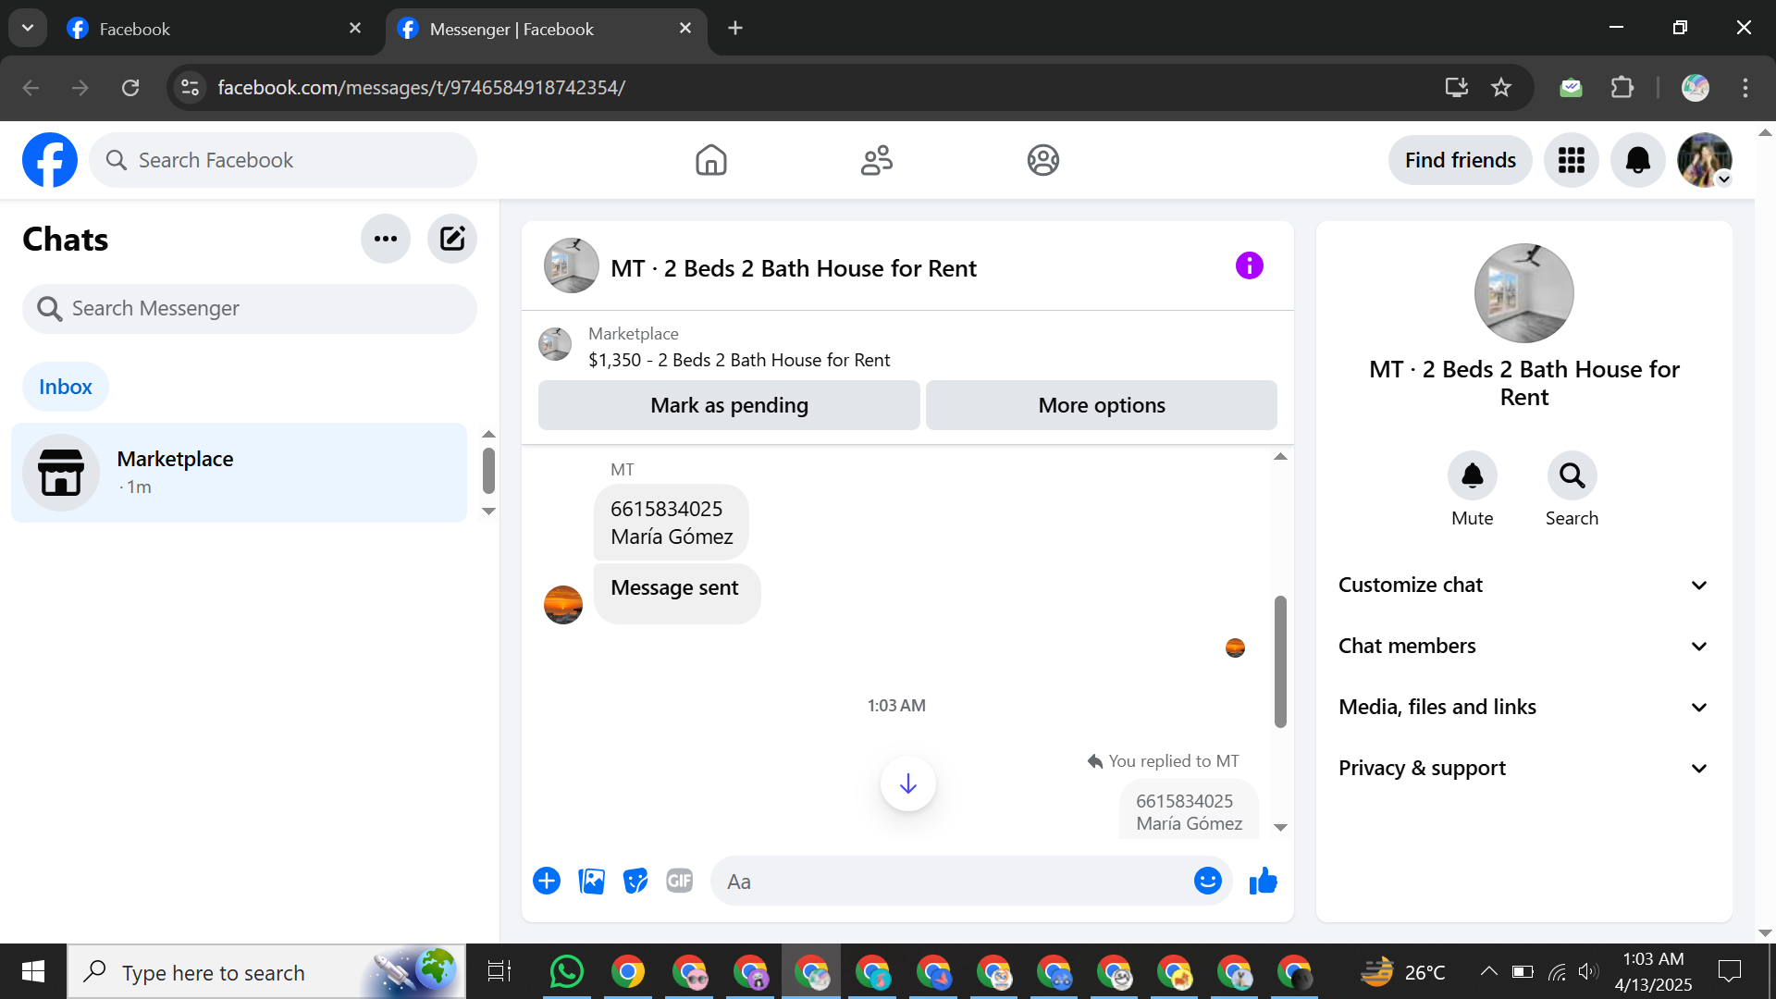Expand Privacy & support section
The image size is (1776, 999).
click(1523, 768)
